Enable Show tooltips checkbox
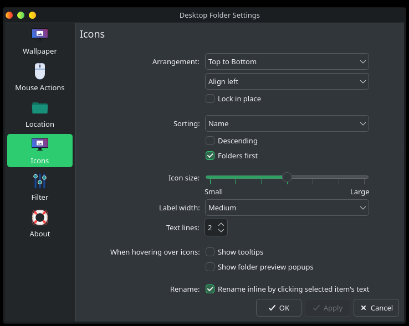The image size is (409, 326). [x=210, y=252]
